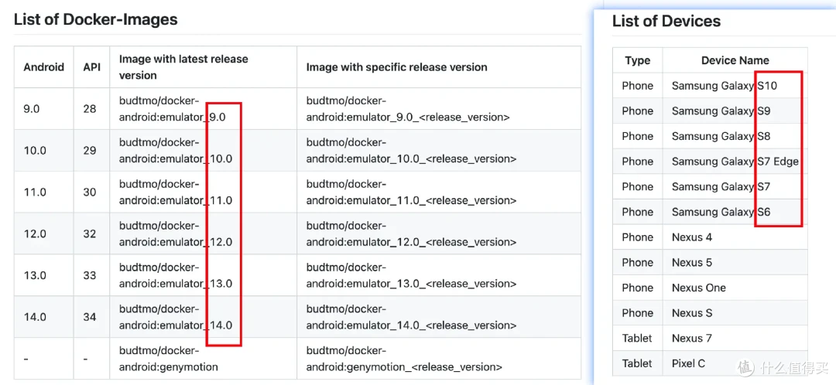Click the 'Nexus One' device name

pyautogui.click(x=698, y=288)
